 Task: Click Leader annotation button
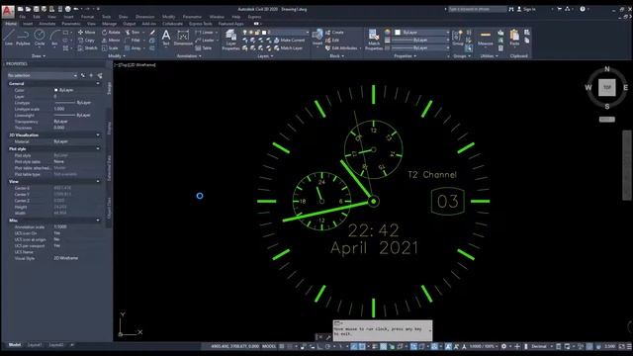tap(205, 41)
